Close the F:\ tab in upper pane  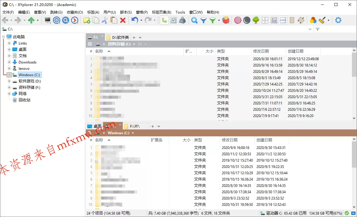[x=102, y=36]
